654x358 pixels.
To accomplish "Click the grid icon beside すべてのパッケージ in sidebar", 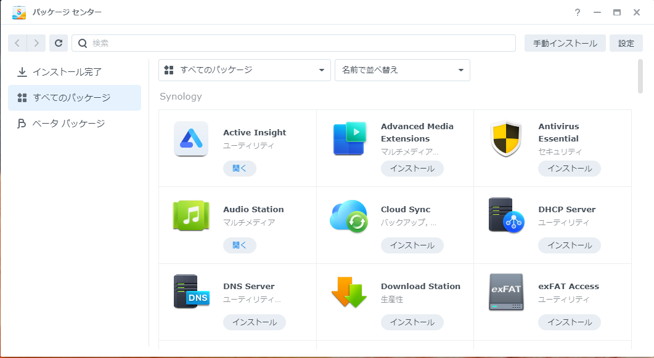I will pos(22,98).
